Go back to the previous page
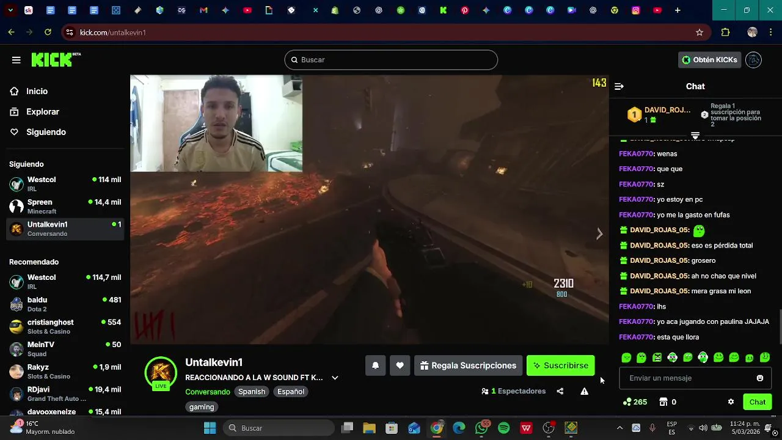The height and width of the screenshot is (440, 782). pos(11,32)
